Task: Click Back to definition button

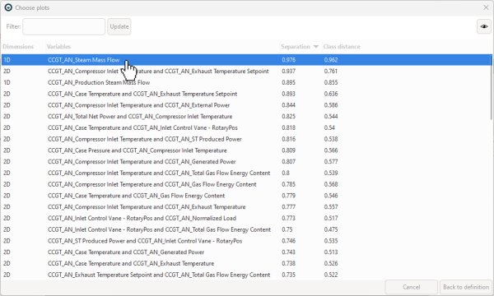Action: point(466,287)
